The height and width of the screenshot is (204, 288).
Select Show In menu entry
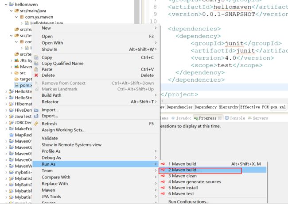click(96, 49)
